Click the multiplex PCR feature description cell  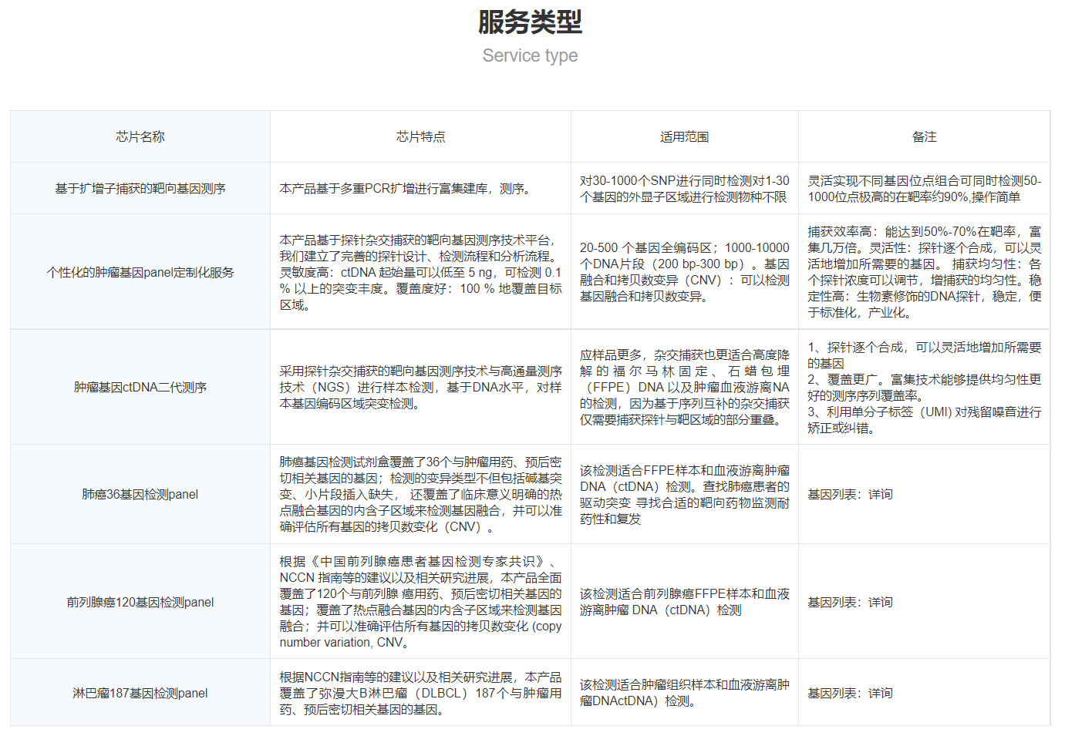(x=406, y=188)
